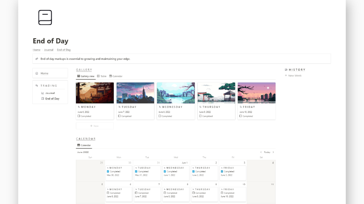The width and height of the screenshot is (364, 204).
Task: Uncheck Completed for June 1 calendar entry
Action: pyautogui.click(x=165, y=172)
